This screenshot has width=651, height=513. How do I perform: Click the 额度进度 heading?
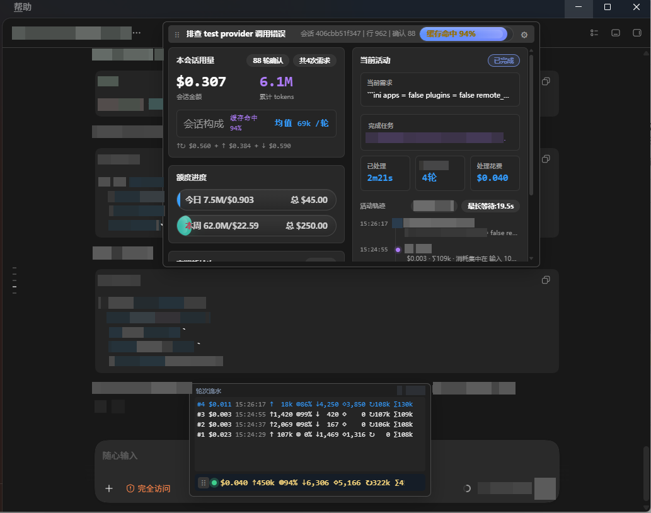(x=192, y=178)
